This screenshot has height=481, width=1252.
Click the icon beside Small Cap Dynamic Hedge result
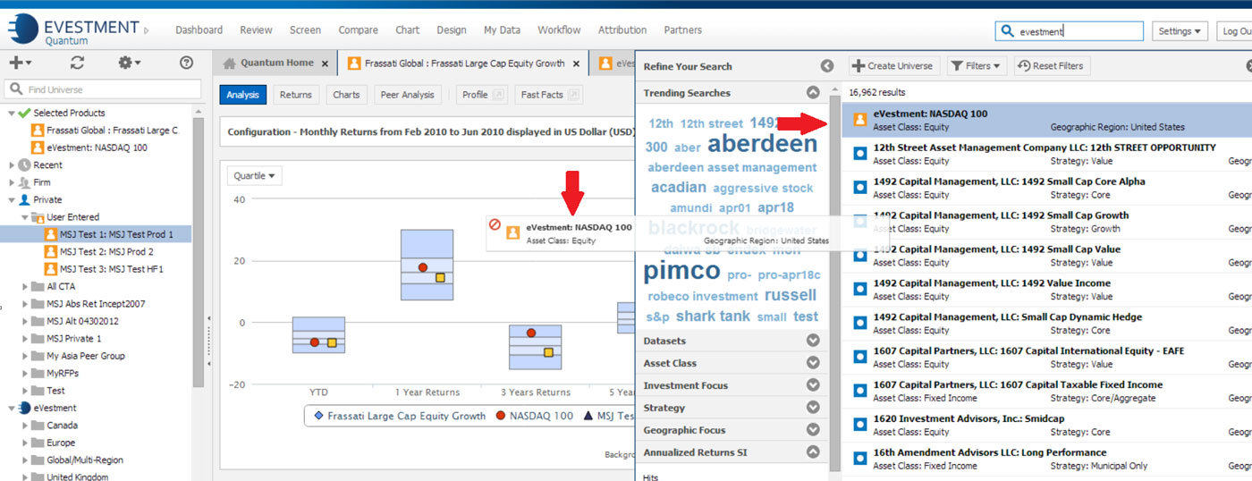859,324
